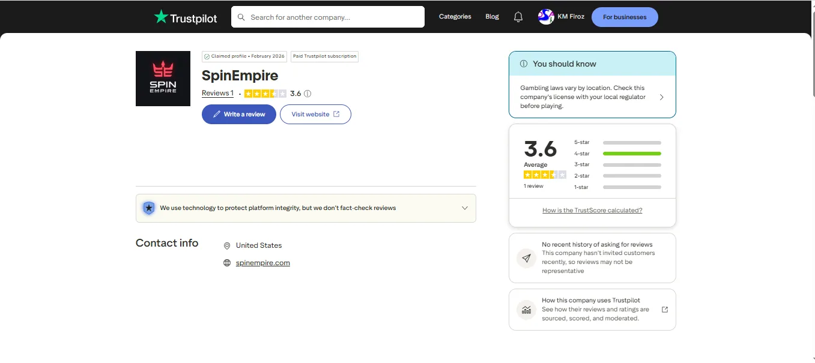This screenshot has height=363, width=815.
Task: Click the globe icon beside spinempire.com
Action: (x=227, y=263)
